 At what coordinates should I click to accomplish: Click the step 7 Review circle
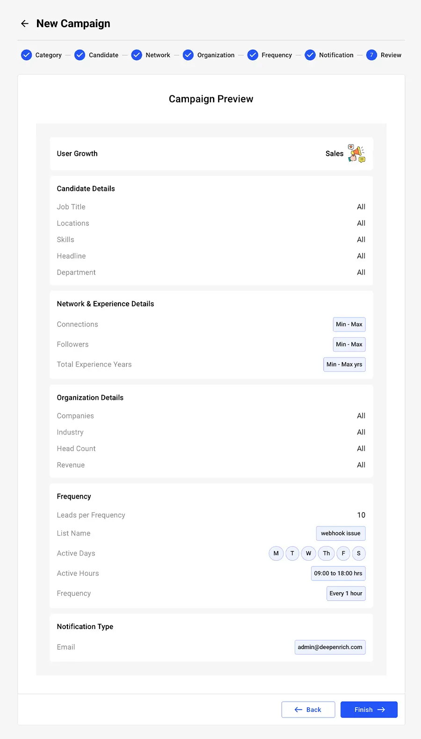[x=371, y=55]
